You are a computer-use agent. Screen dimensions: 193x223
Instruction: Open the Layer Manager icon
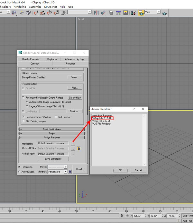[111, 13]
